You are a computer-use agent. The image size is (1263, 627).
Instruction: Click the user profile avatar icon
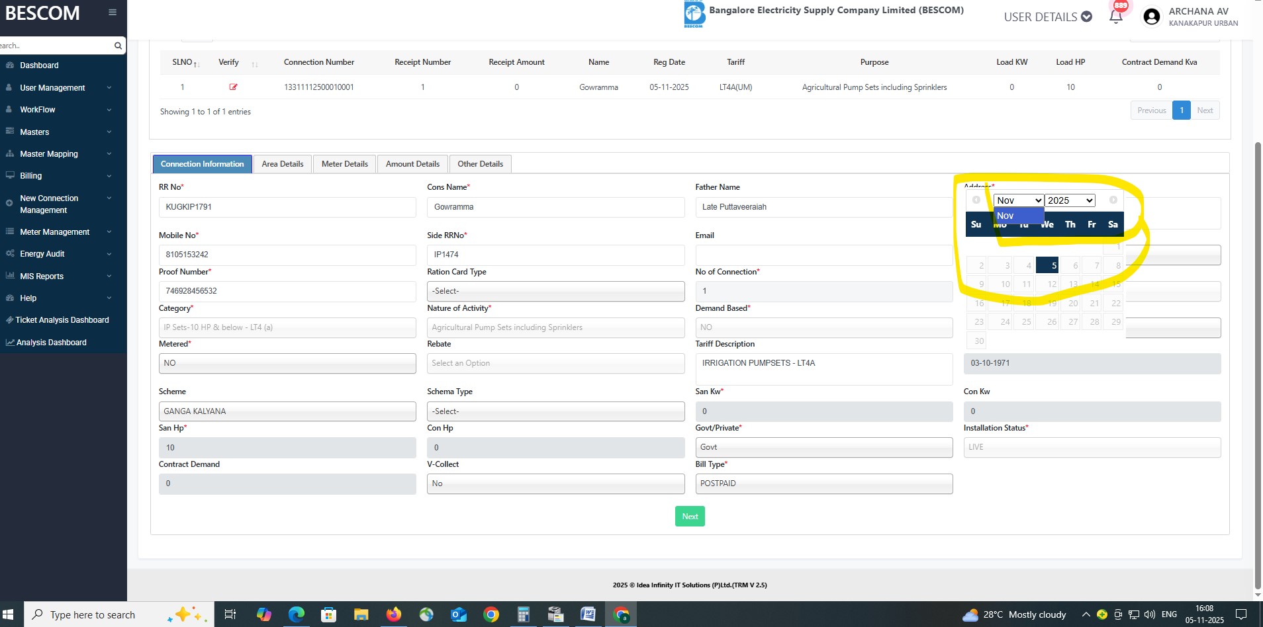tap(1152, 17)
